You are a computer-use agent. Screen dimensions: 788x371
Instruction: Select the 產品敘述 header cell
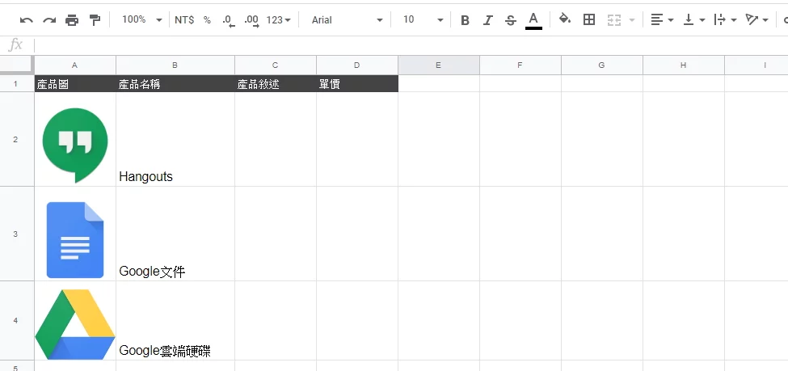pos(276,83)
